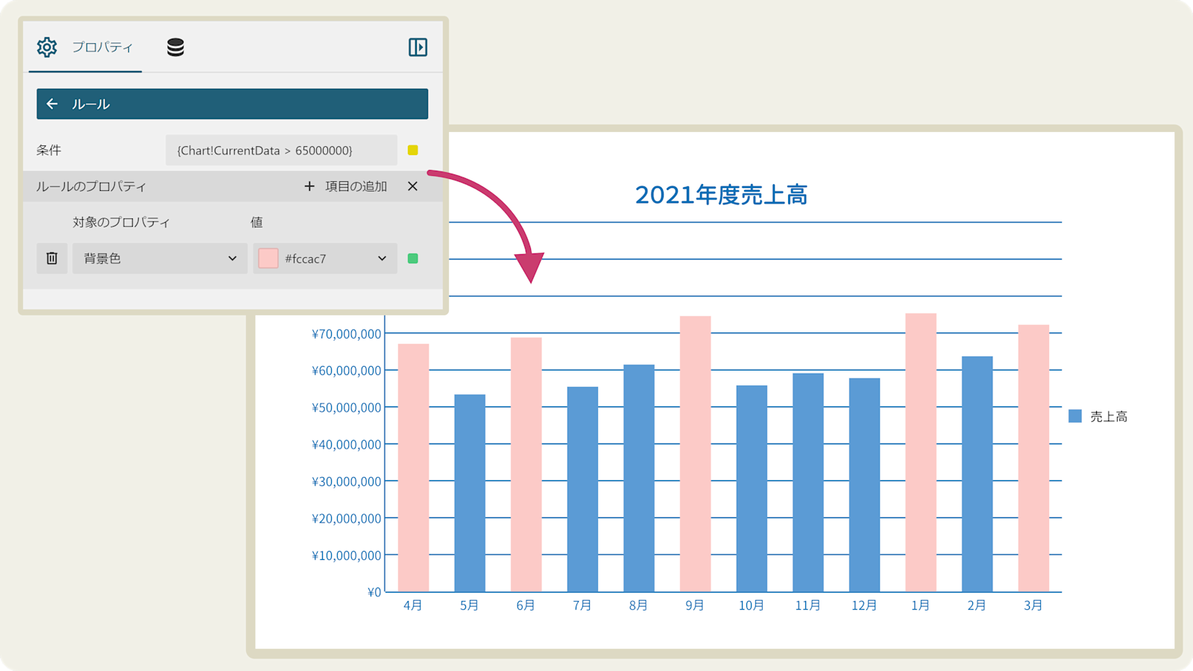Click the 値 column header
Image resolution: width=1193 pixels, height=671 pixels.
[x=256, y=222]
